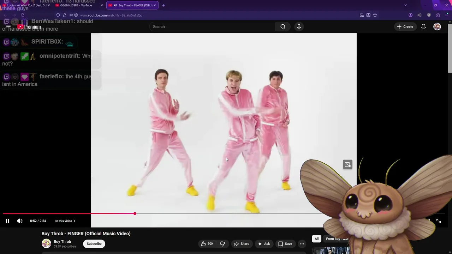Like the video with 59K thumbs up

coord(207,244)
